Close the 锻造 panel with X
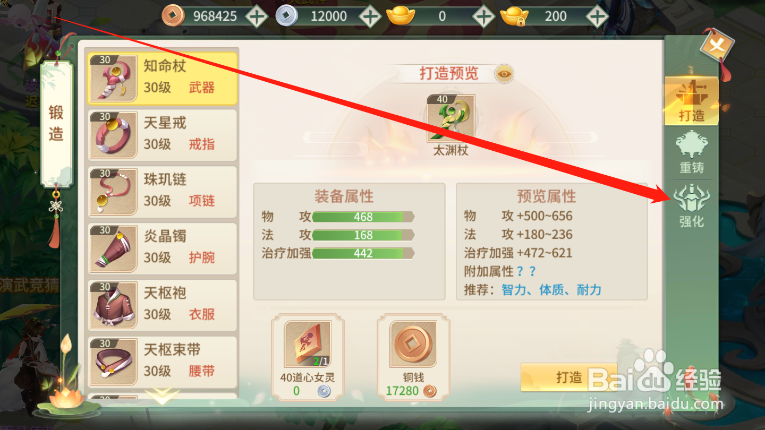 (x=717, y=44)
